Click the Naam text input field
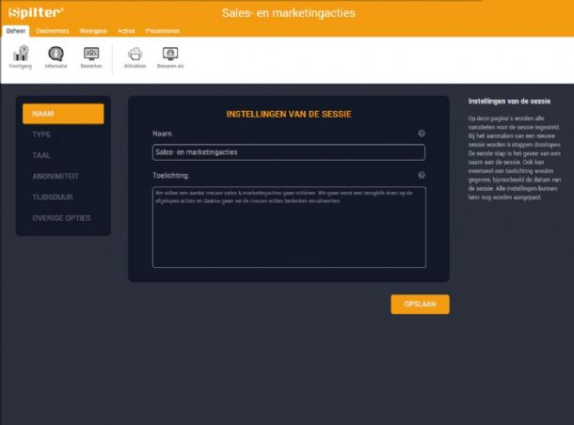574x425 pixels. (288, 152)
